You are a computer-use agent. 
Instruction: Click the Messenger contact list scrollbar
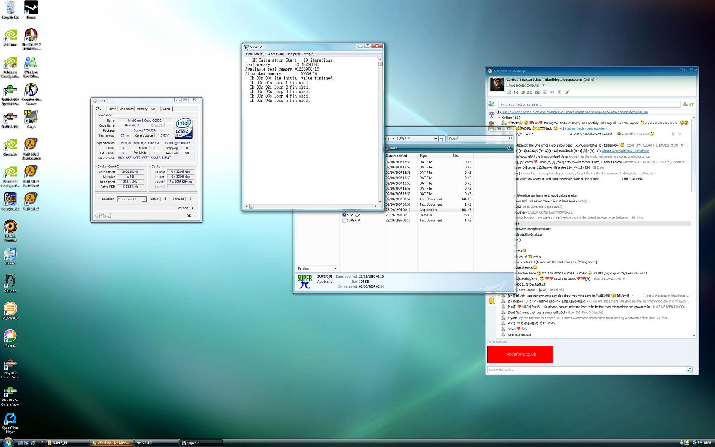(x=694, y=226)
